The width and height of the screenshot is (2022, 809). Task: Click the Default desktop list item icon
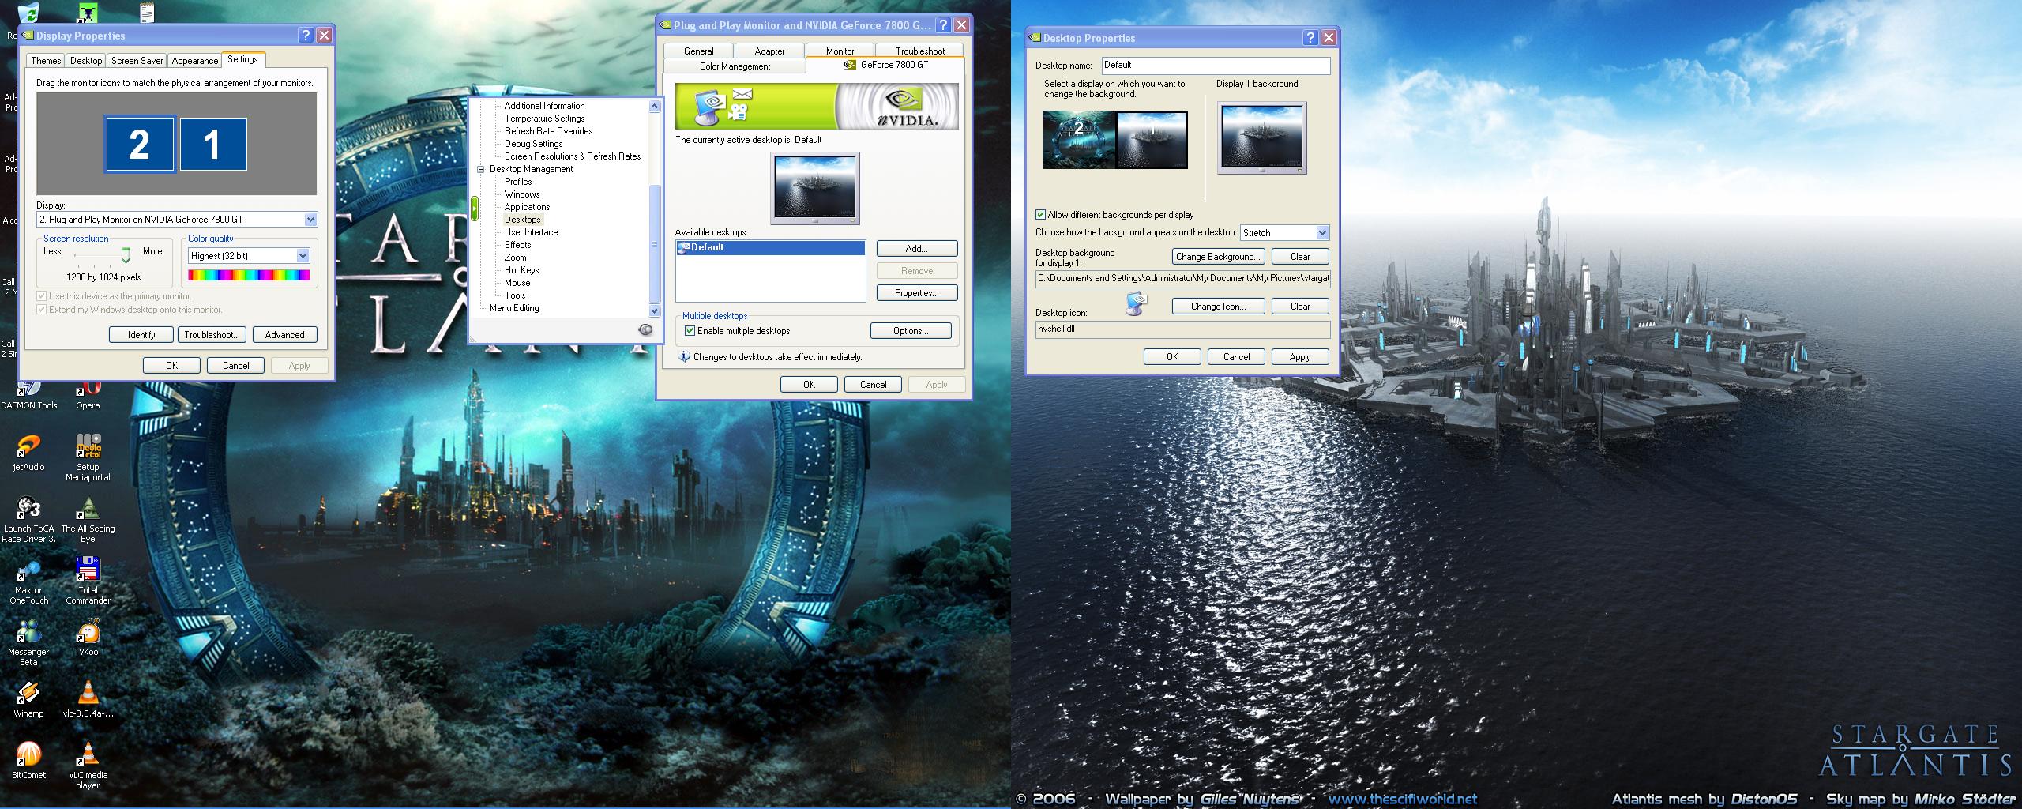pos(683,247)
